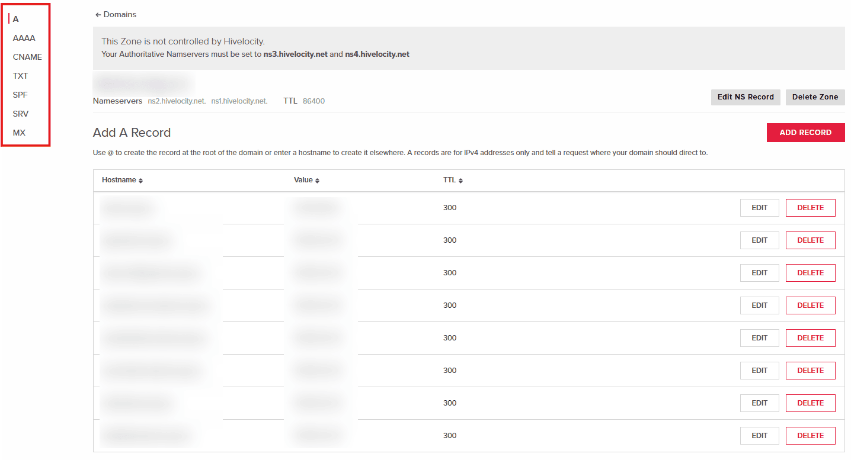The width and height of the screenshot is (851, 460).
Task: Delete the current zone
Action: pos(815,97)
